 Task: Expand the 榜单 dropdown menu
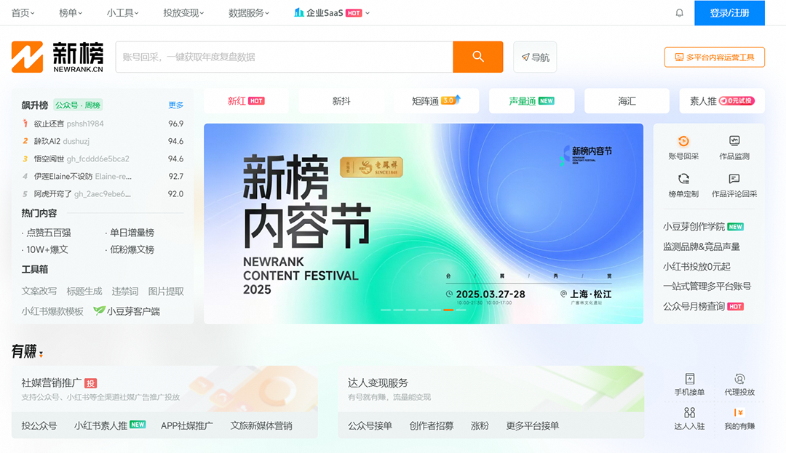click(x=71, y=13)
